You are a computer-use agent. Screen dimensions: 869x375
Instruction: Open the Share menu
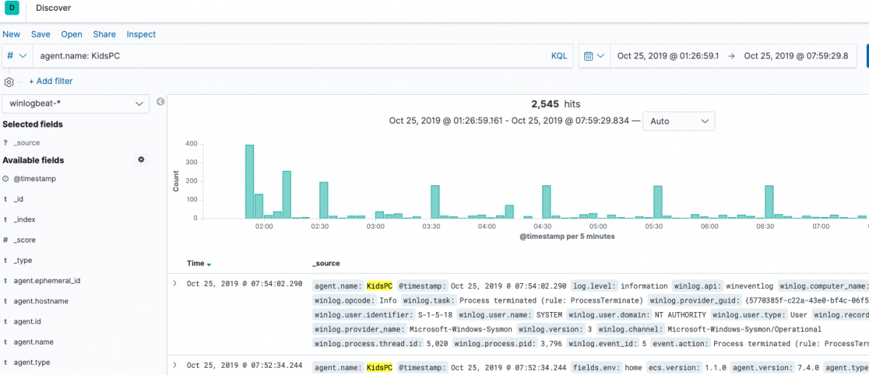click(x=104, y=34)
